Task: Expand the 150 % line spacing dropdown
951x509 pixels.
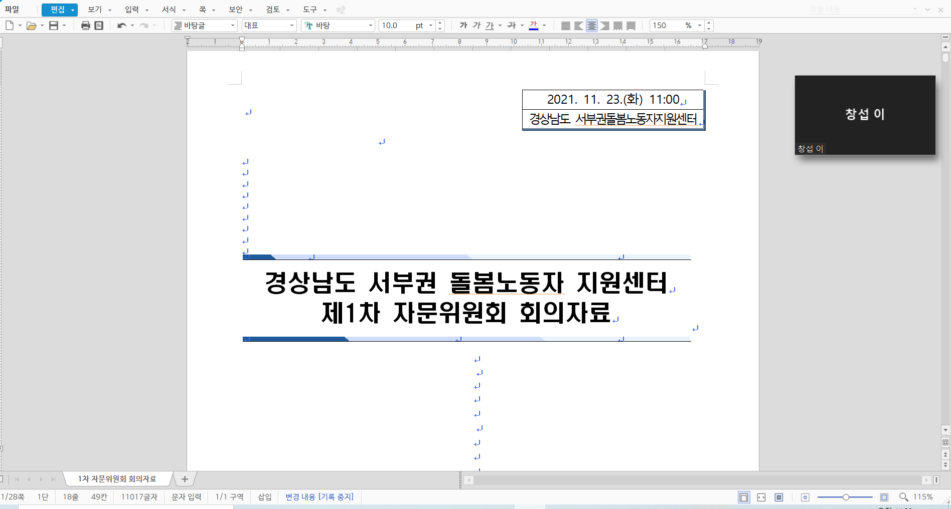Action: tap(699, 26)
